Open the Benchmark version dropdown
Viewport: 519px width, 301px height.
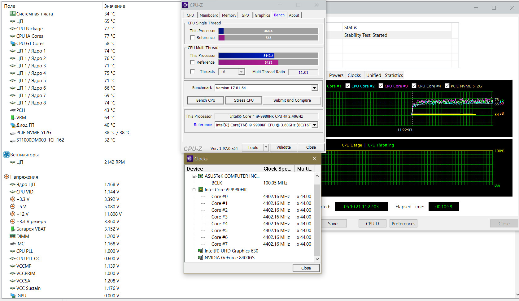(x=315, y=88)
